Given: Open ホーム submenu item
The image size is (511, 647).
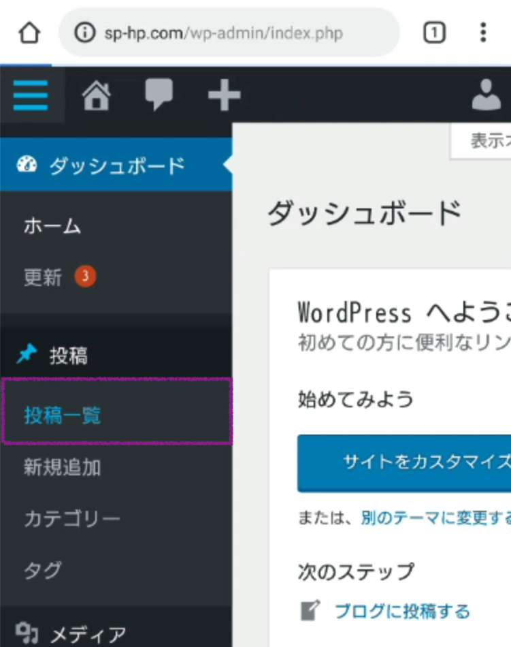Looking at the screenshot, I should (x=52, y=226).
